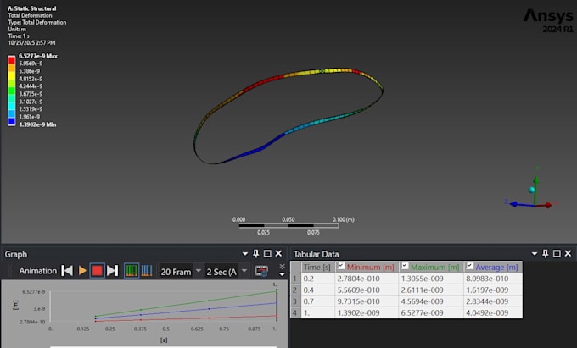This screenshot has height=348, width=577.
Task: Jump to previous animation frame
Action: (67, 271)
